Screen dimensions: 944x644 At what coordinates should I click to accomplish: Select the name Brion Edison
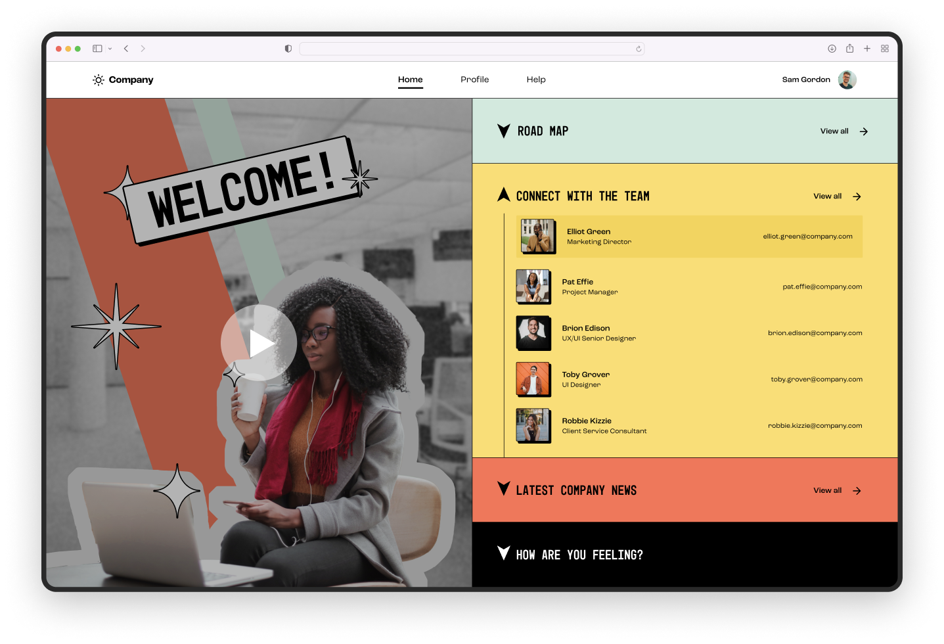586,329
